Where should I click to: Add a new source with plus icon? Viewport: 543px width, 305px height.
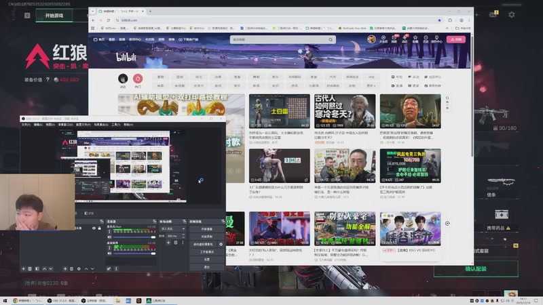(65, 268)
